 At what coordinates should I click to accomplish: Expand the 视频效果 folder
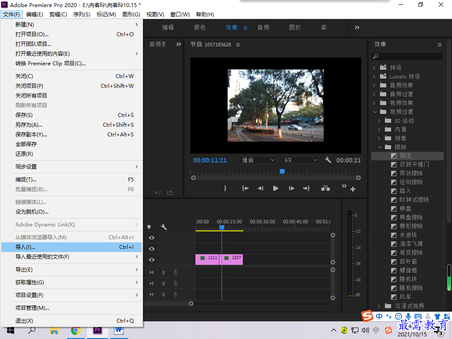click(374, 103)
